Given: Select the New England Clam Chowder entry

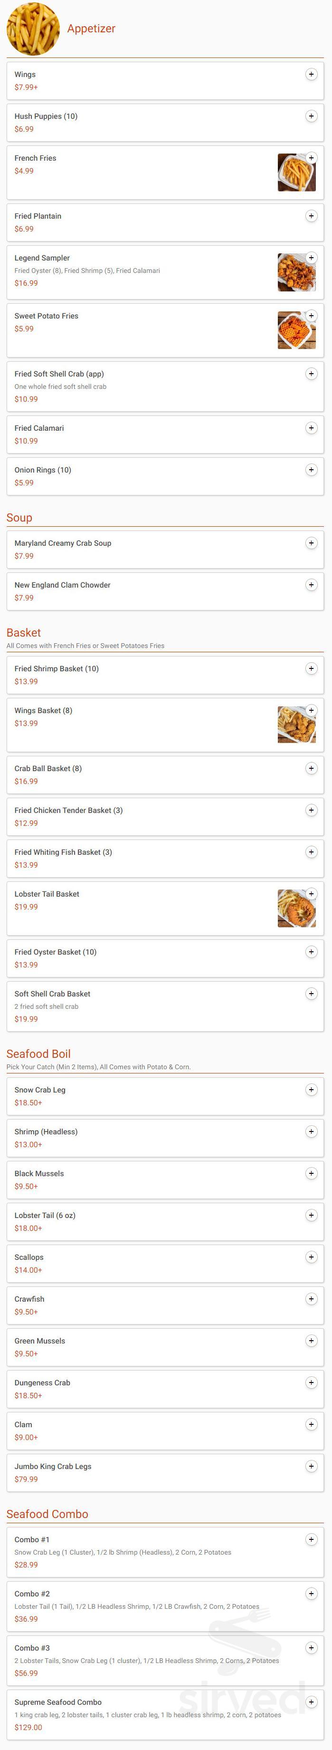Looking at the screenshot, I should tap(311, 584).
